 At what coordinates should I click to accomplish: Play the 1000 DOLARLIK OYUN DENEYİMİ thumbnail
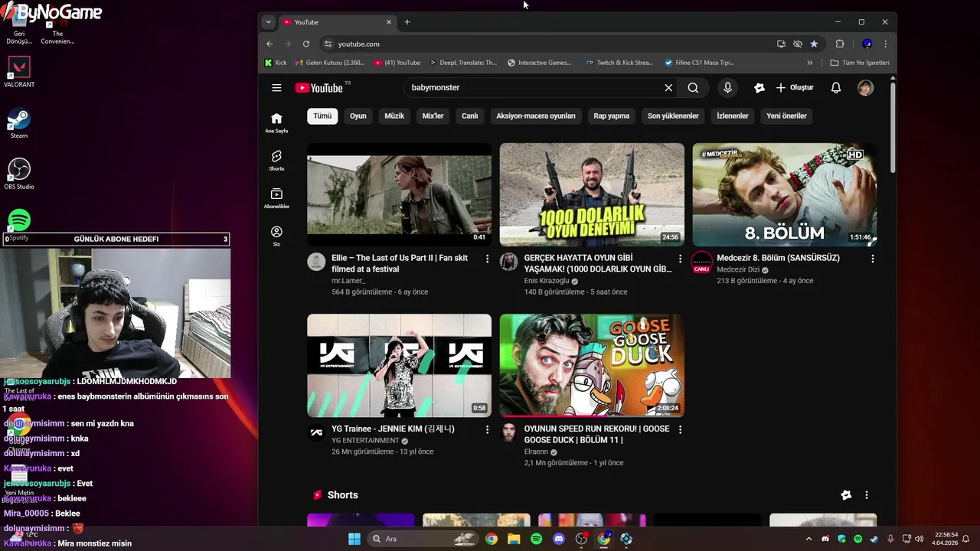(592, 194)
